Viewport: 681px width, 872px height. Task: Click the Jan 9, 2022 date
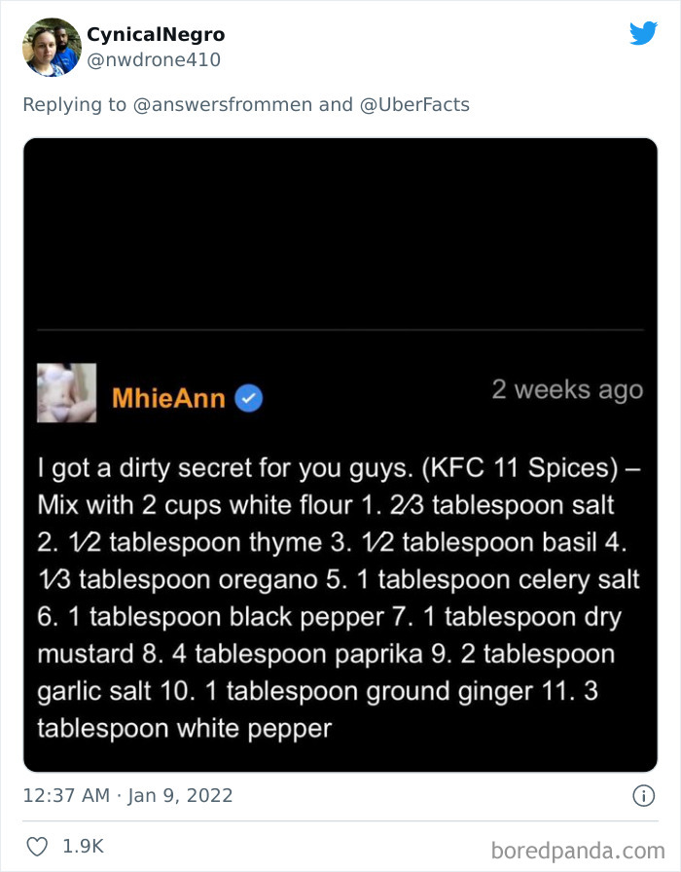[180, 795]
